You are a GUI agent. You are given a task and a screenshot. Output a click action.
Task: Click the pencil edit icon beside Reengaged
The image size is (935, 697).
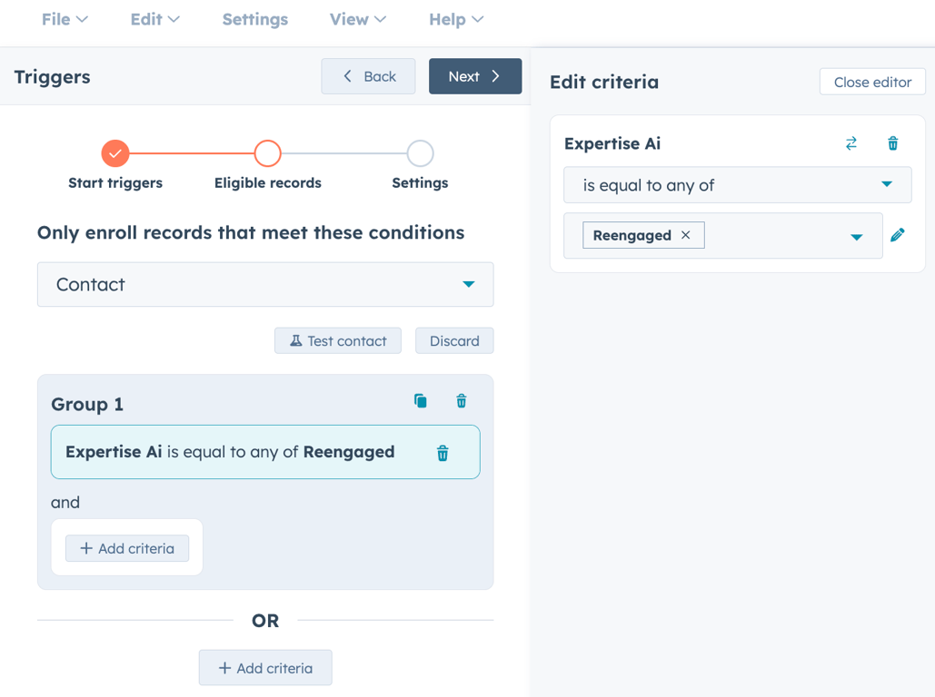[898, 235]
